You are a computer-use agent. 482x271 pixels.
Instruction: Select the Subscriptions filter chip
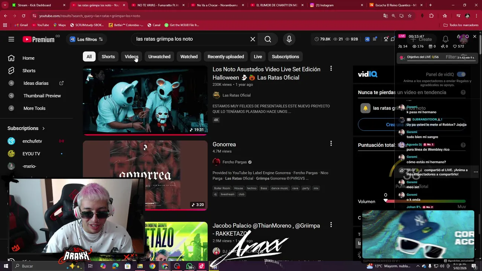[285, 56]
